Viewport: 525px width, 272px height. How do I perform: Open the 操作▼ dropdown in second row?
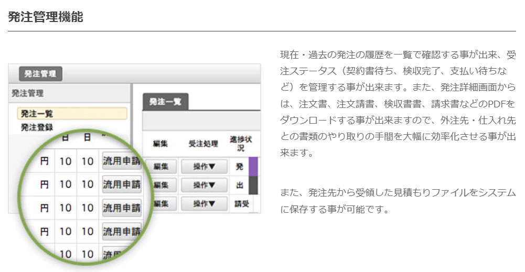[x=203, y=185]
